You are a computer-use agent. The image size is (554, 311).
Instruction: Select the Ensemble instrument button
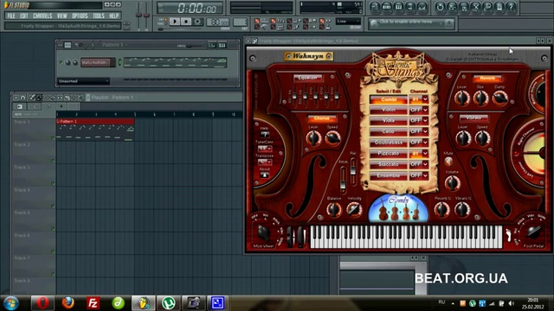[x=389, y=175]
